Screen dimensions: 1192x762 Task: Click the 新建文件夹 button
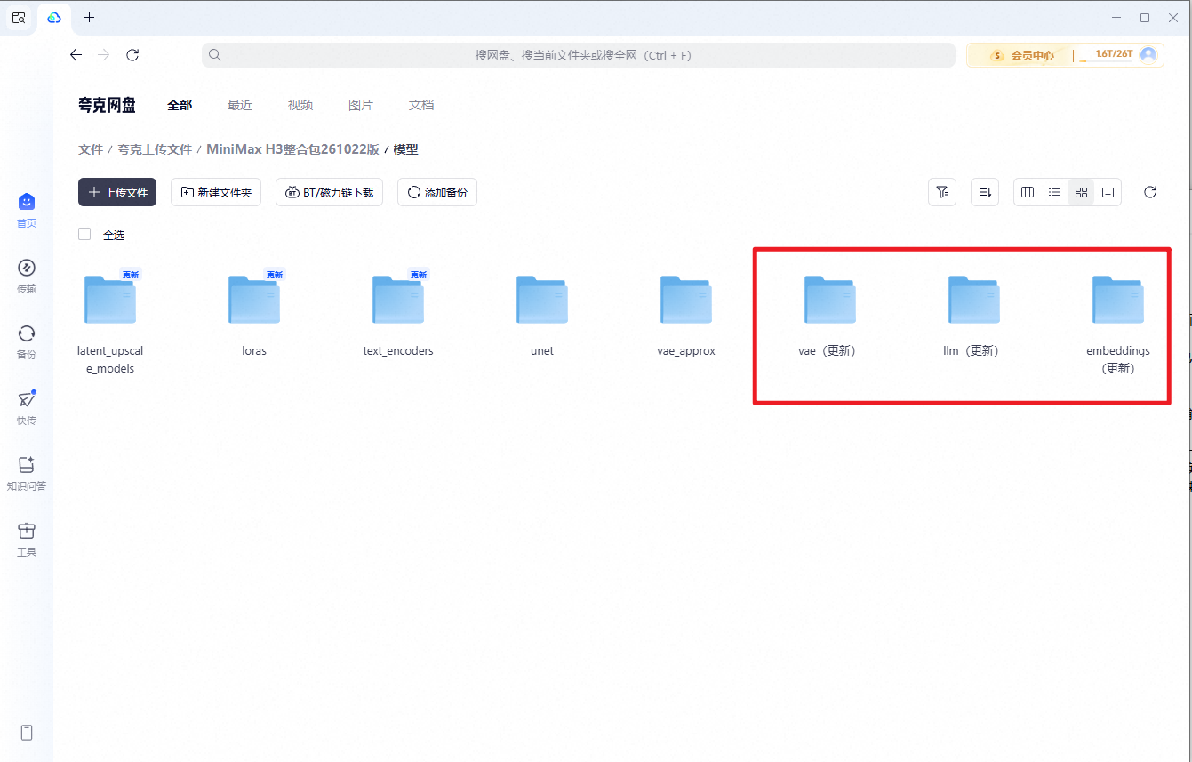216,192
